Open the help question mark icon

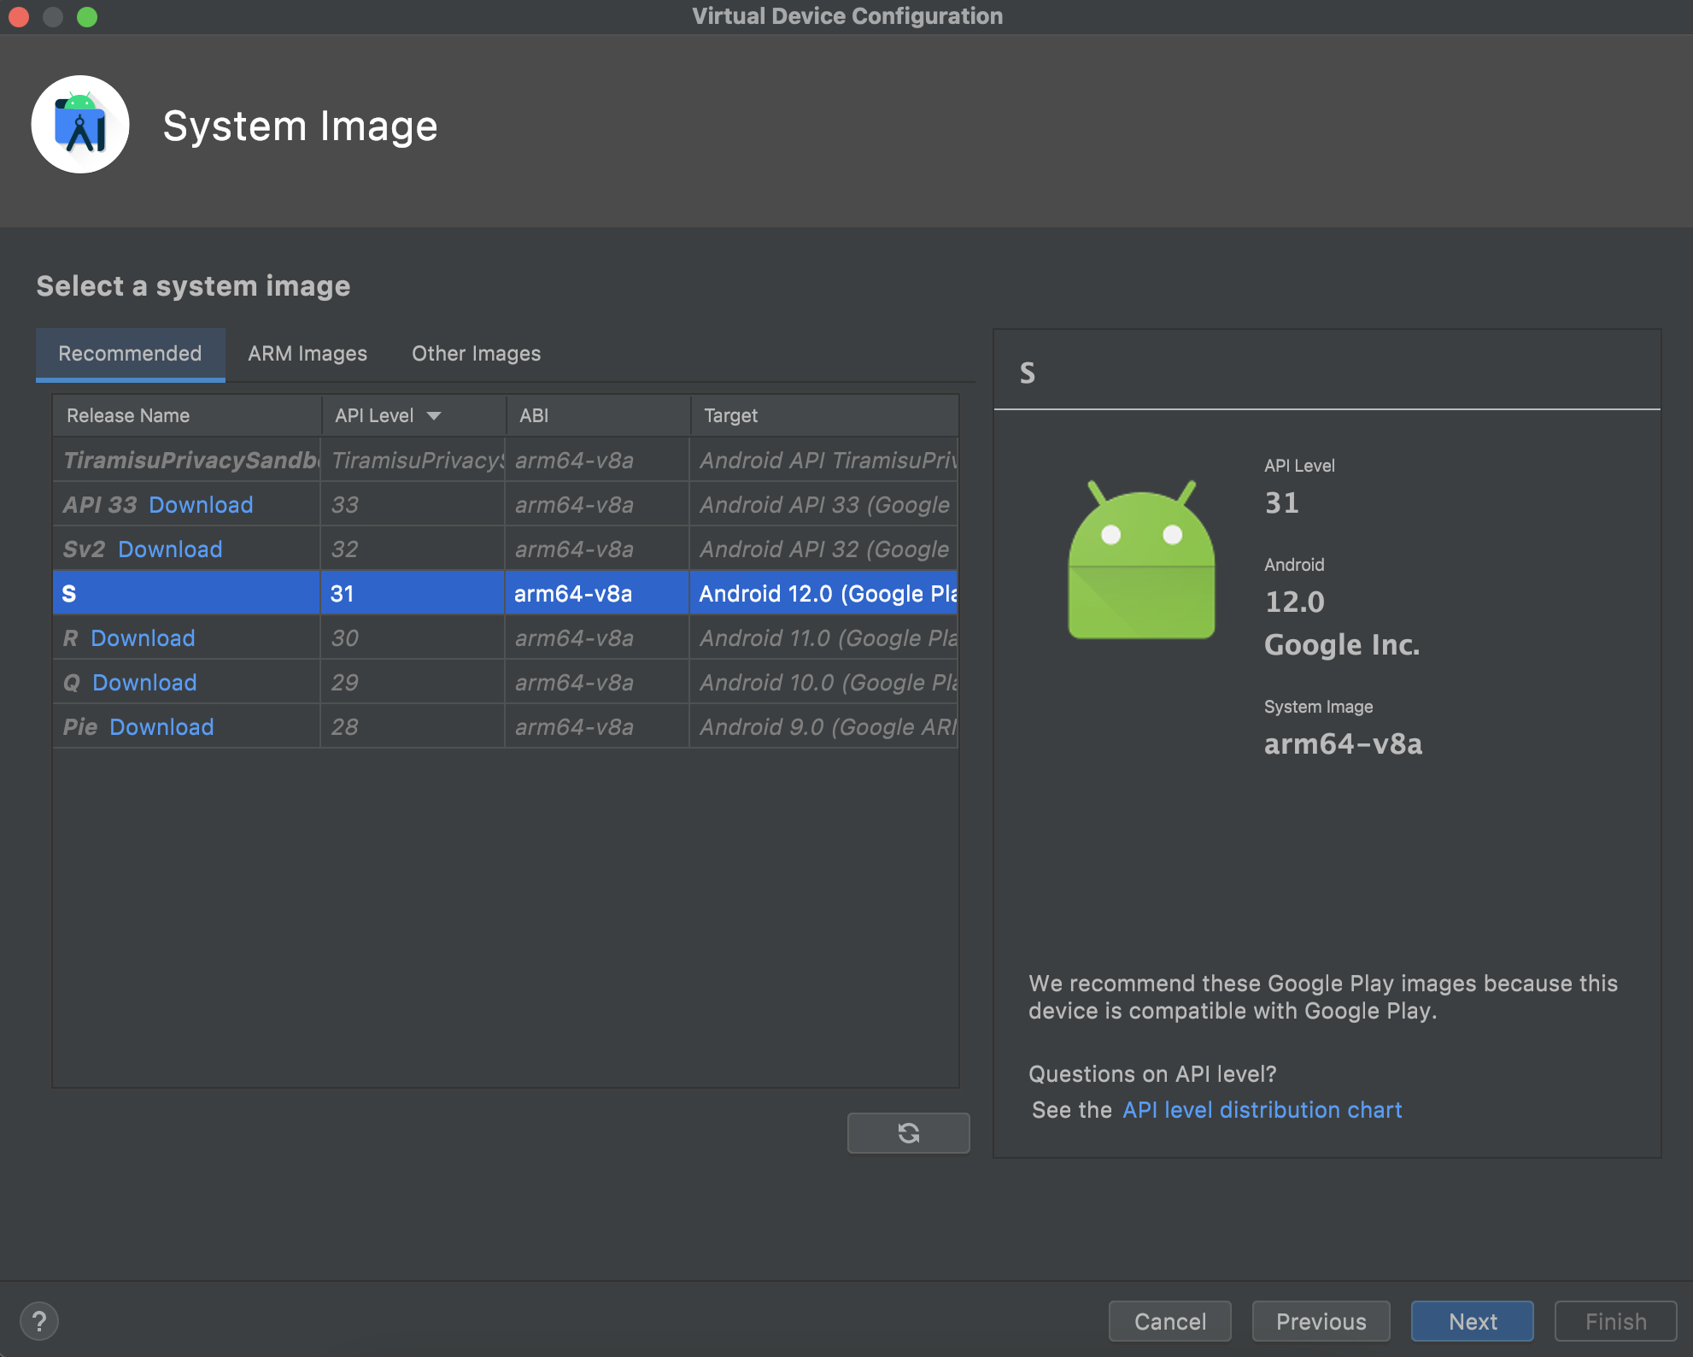[x=39, y=1321]
